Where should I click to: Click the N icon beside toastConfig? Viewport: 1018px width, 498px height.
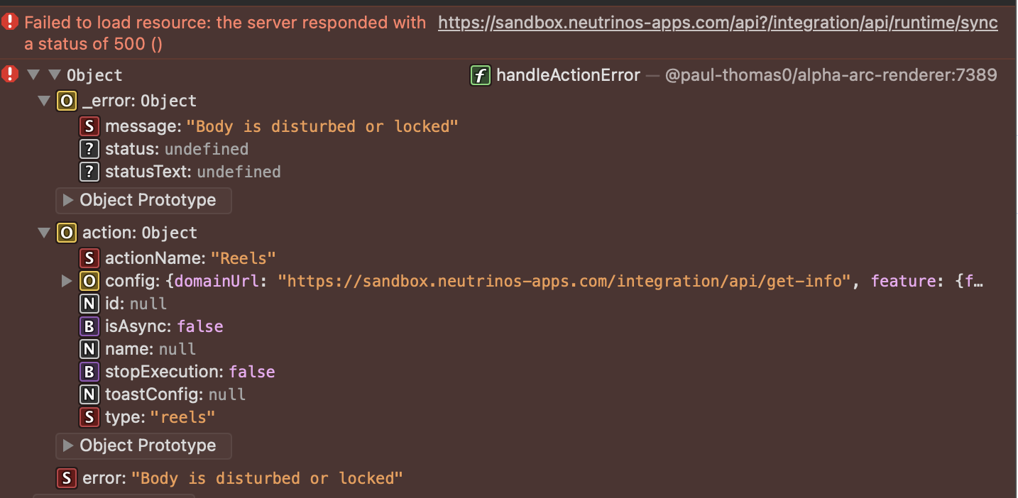pyautogui.click(x=89, y=394)
